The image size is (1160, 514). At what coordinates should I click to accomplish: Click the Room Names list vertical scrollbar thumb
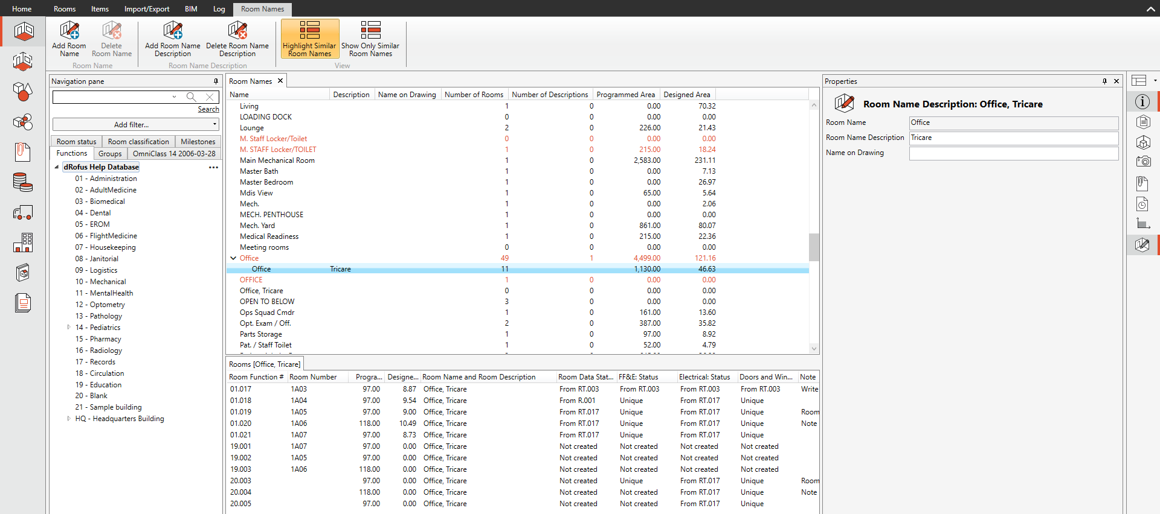pos(814,247)
